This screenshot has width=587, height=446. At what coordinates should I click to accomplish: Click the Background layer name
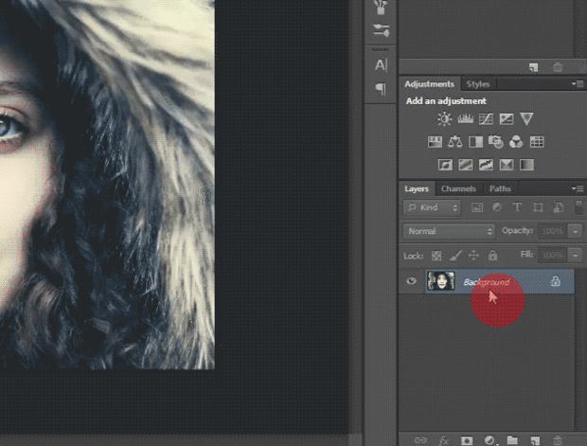[487, 282]
